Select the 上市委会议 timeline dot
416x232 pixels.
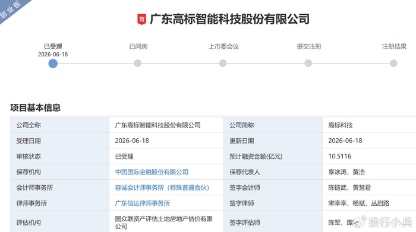tap(223, 63)
